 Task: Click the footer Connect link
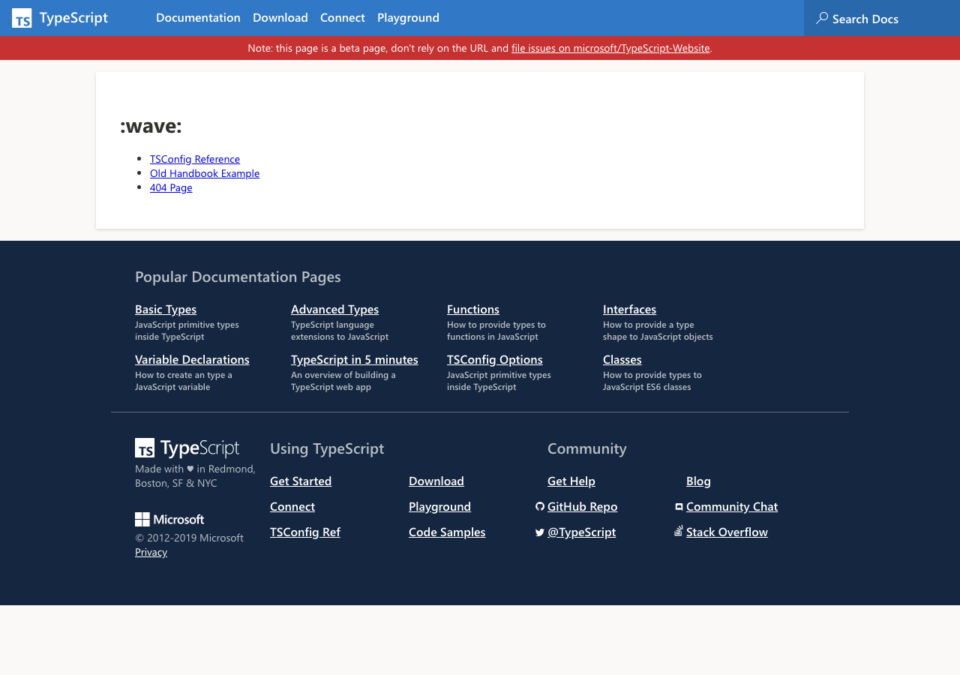tap(292, 506)
